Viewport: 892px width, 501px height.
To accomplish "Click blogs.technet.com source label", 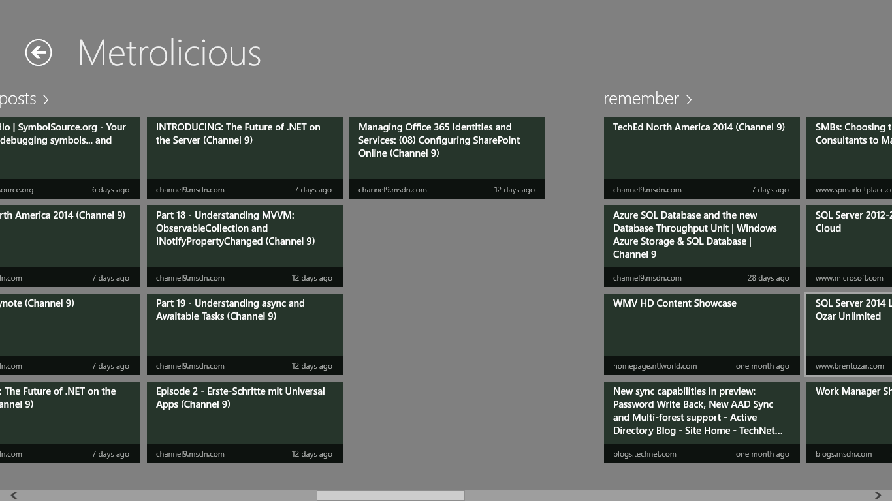I will [645, 454].
